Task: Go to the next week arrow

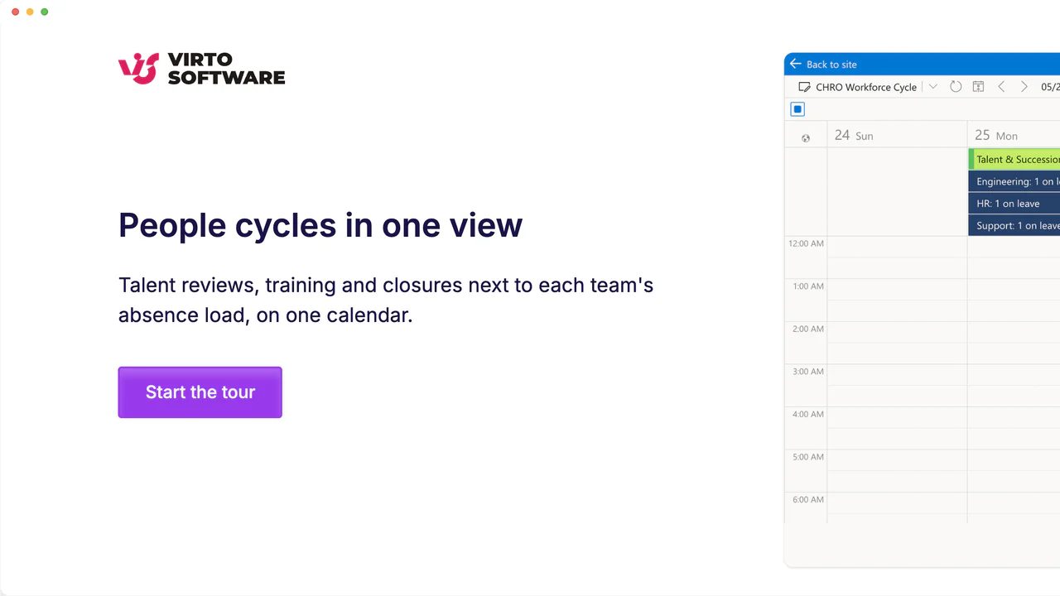Action: tap(1024, 87)
